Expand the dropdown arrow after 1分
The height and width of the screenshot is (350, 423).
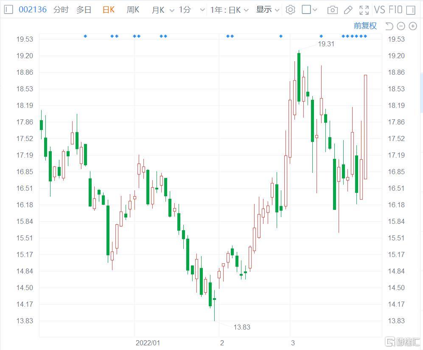(202, 10)
